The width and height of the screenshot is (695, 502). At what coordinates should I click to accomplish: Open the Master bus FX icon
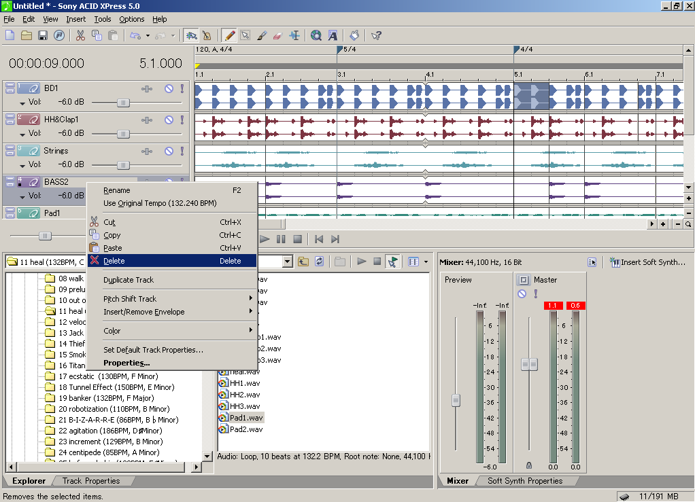[524, 280]
